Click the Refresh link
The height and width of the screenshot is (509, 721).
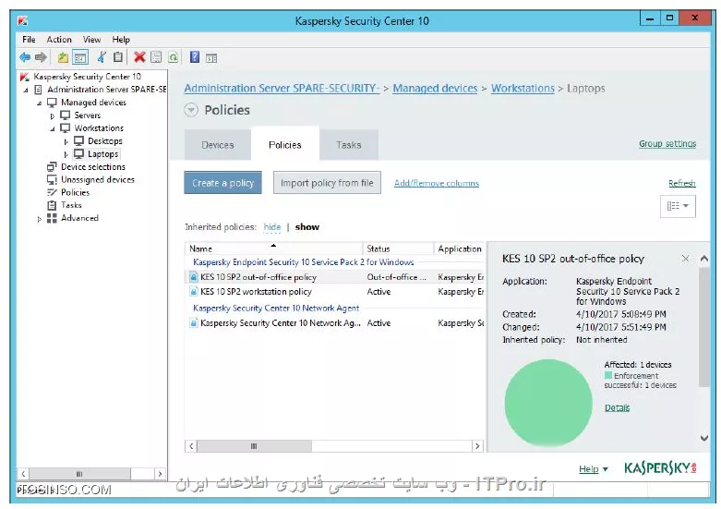(x=682, y=183)
